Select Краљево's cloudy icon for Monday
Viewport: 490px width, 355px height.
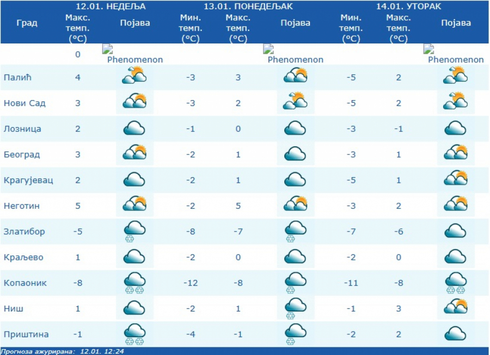[295, 256]
